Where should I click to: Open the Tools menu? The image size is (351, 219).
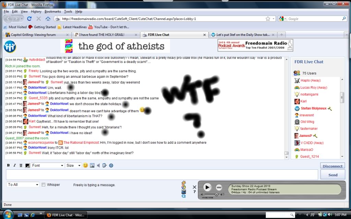coord(68,11)
